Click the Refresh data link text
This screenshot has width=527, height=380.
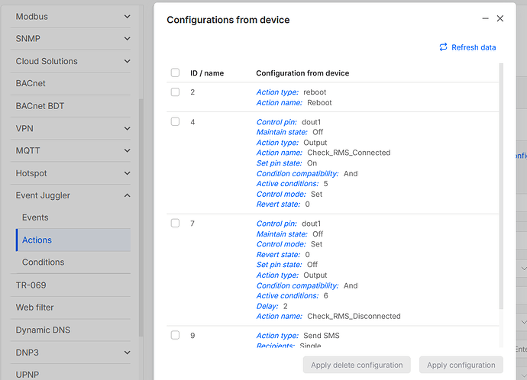coord(474,47)
